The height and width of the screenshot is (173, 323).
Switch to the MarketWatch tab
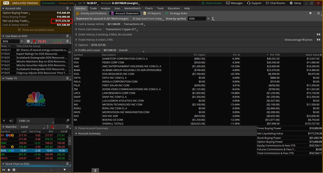pyautogui.click(x=132, y=8)
